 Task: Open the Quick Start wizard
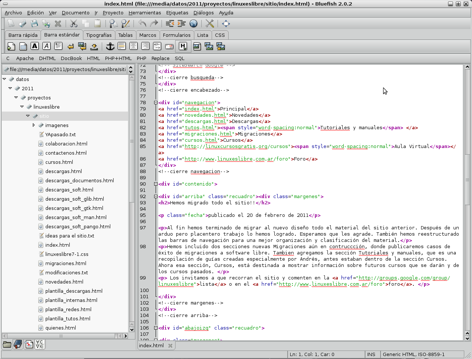11,46
